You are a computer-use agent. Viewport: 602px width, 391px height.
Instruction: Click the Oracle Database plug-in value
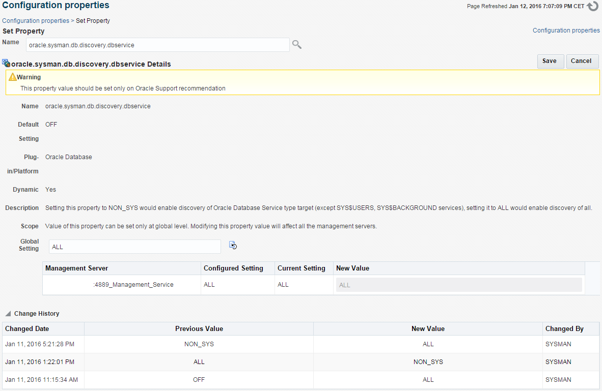tap(69, 157)
